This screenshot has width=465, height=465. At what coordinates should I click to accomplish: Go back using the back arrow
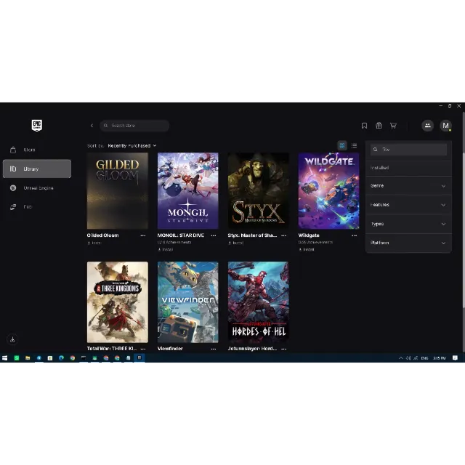(92, 126)
